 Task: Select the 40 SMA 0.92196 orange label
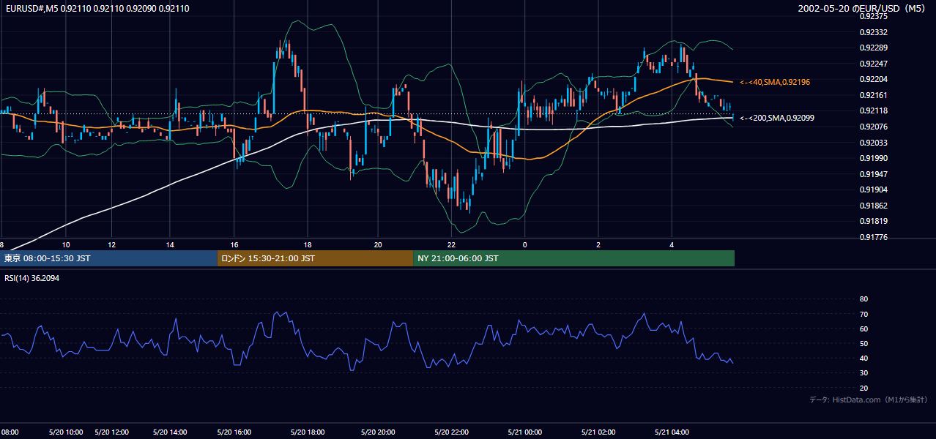[x=776, y=82]
